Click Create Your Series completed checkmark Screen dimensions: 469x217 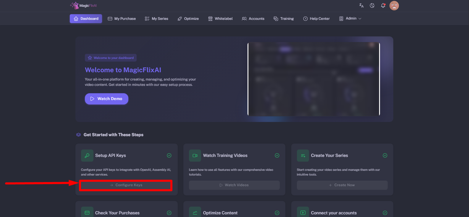pos(385,155)
